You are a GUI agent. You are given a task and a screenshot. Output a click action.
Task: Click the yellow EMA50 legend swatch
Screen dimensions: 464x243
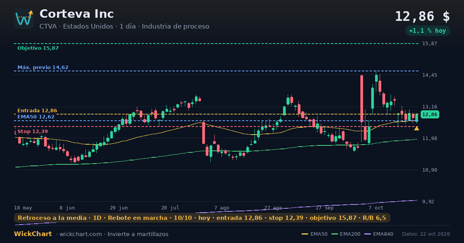(305, 234)
